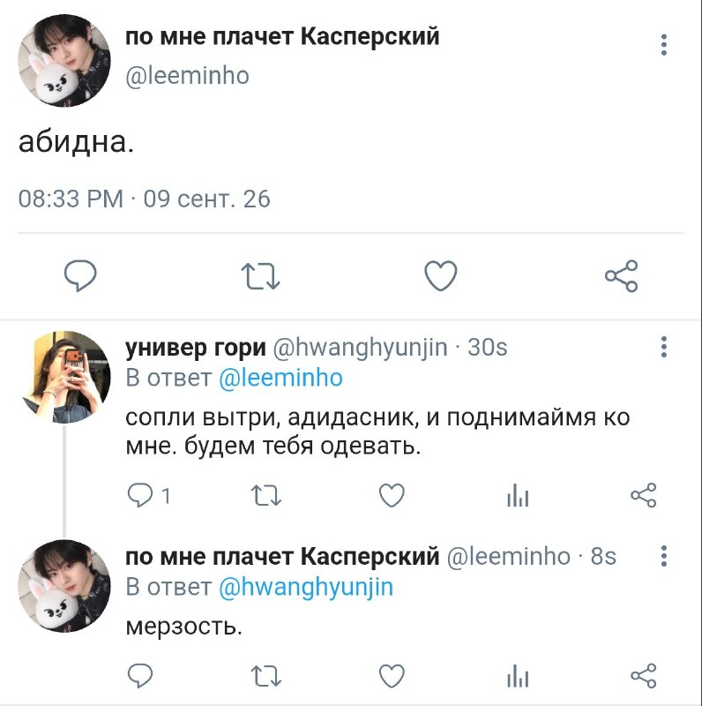Viewport: 702px width, 706px height.
Task: Open the @hwanghyunjin mention link in the reply
Action: [x=306, y=588]
